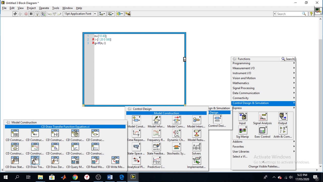
Task: Click the Abort Execution stop button
Action: (x=26, y=14)
